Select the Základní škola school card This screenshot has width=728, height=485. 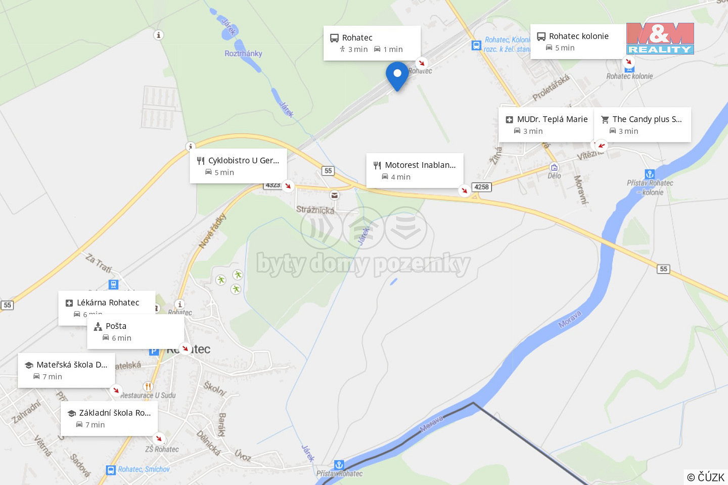pyautogui.click(x=109, y=418)
